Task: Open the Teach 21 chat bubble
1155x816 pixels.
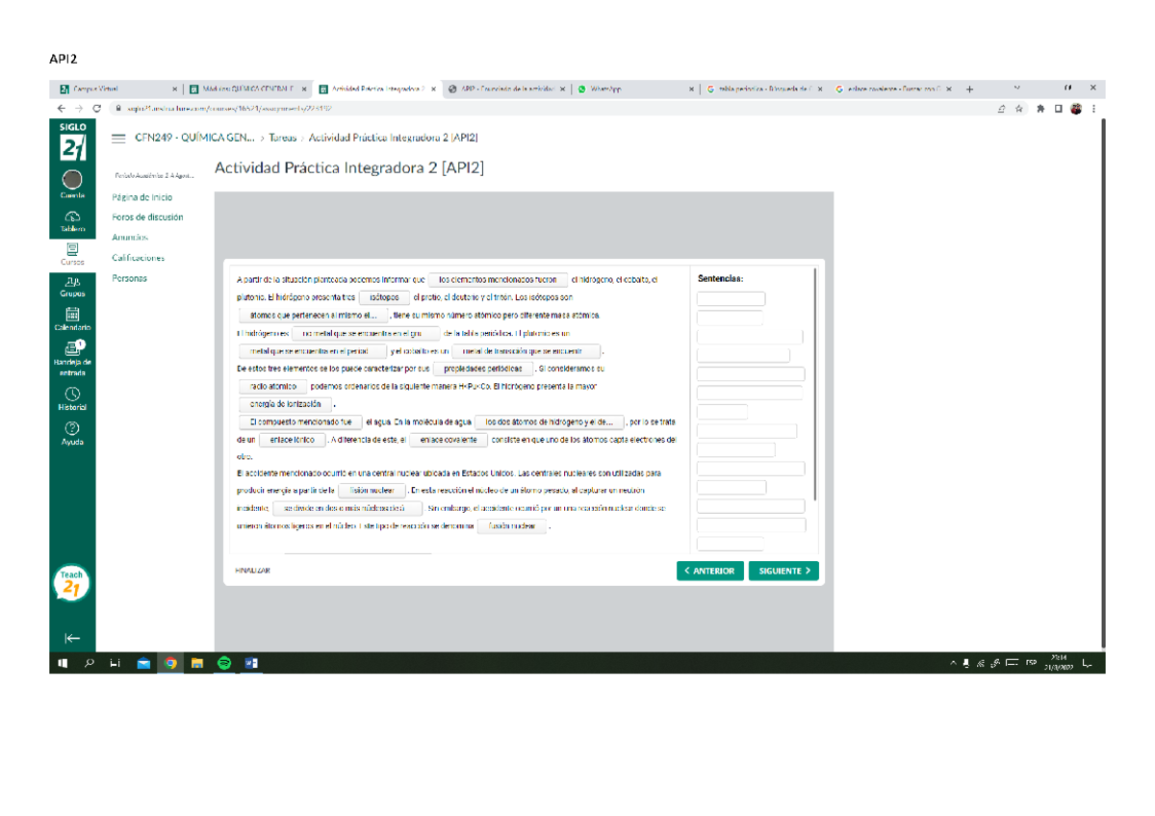Action: click(x=72, y=583)
